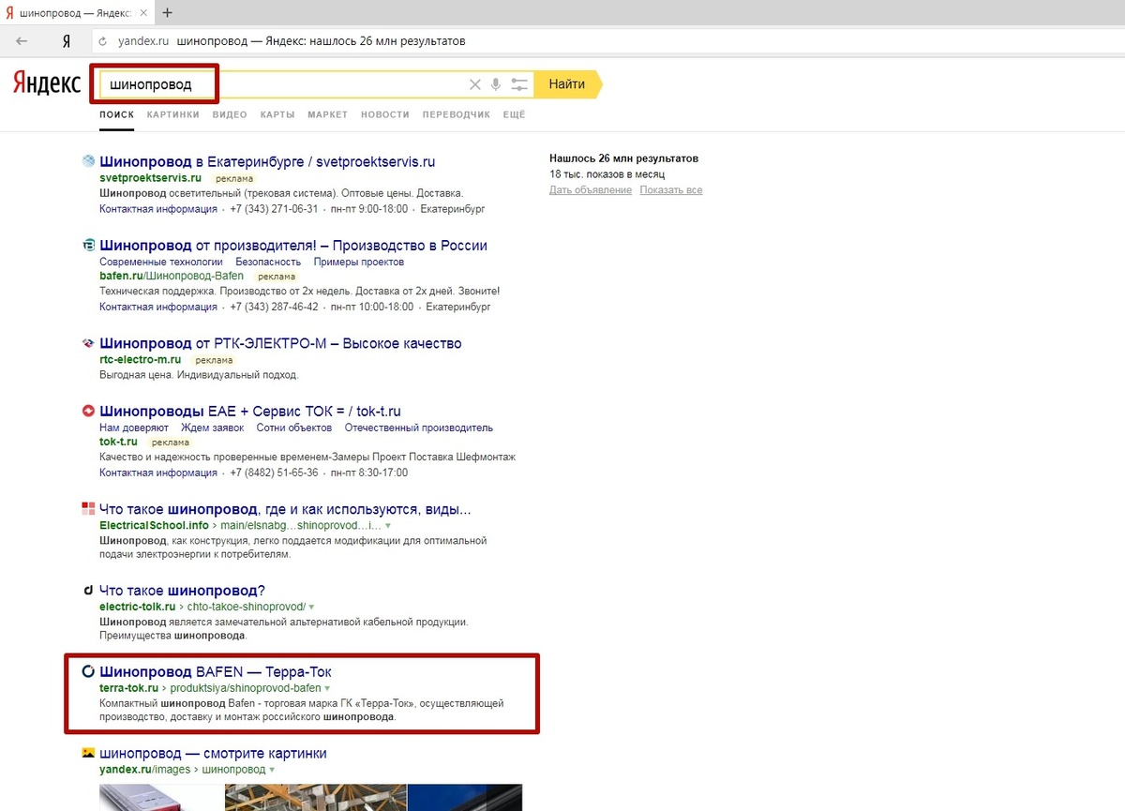Open 'Шинопроводы EAE + Сервис ТОК' result

click(x=250, y=411)
